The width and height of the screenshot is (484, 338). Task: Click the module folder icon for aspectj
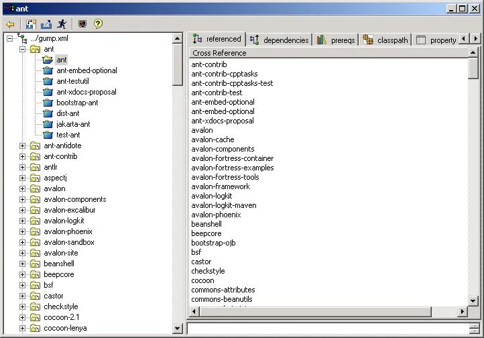point(35,178)
